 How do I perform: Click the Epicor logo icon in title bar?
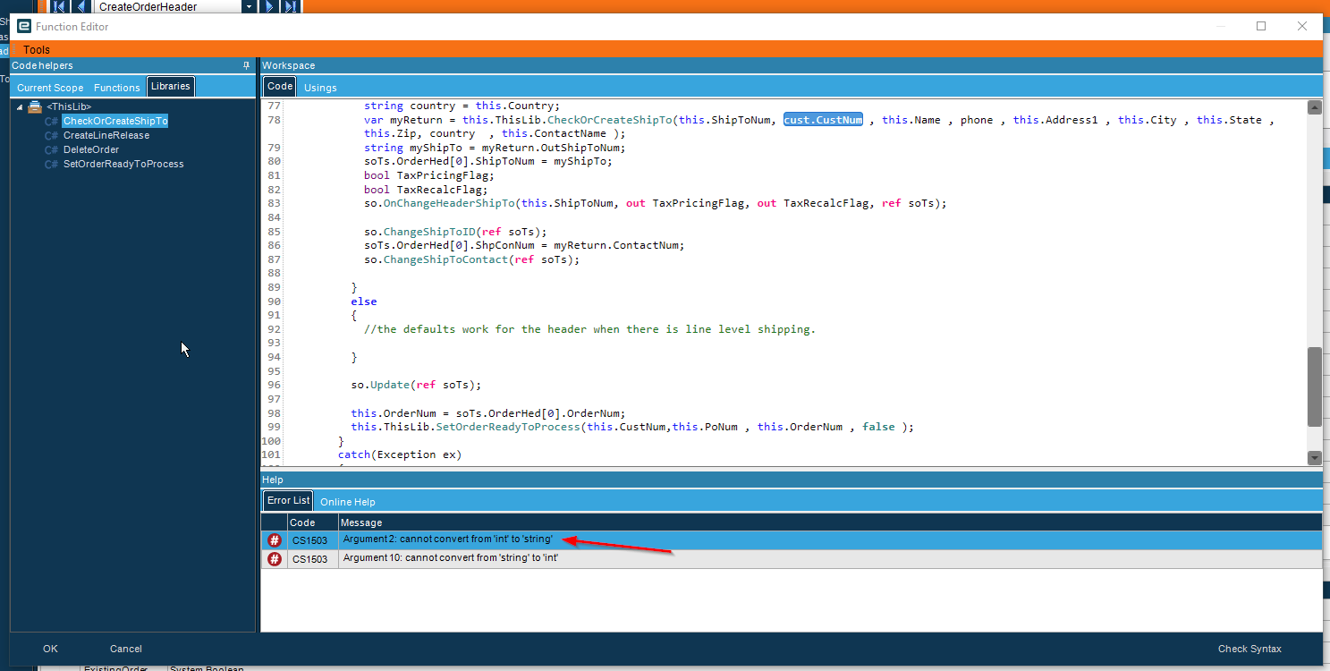24,26
